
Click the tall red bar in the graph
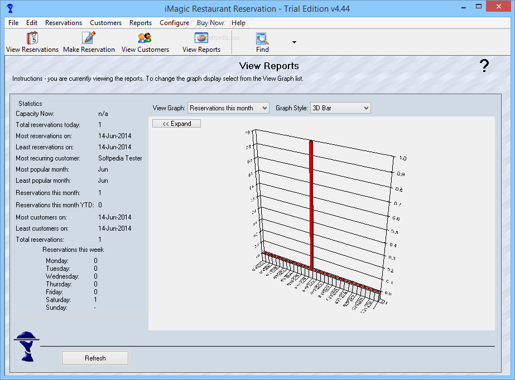point(311,205)
